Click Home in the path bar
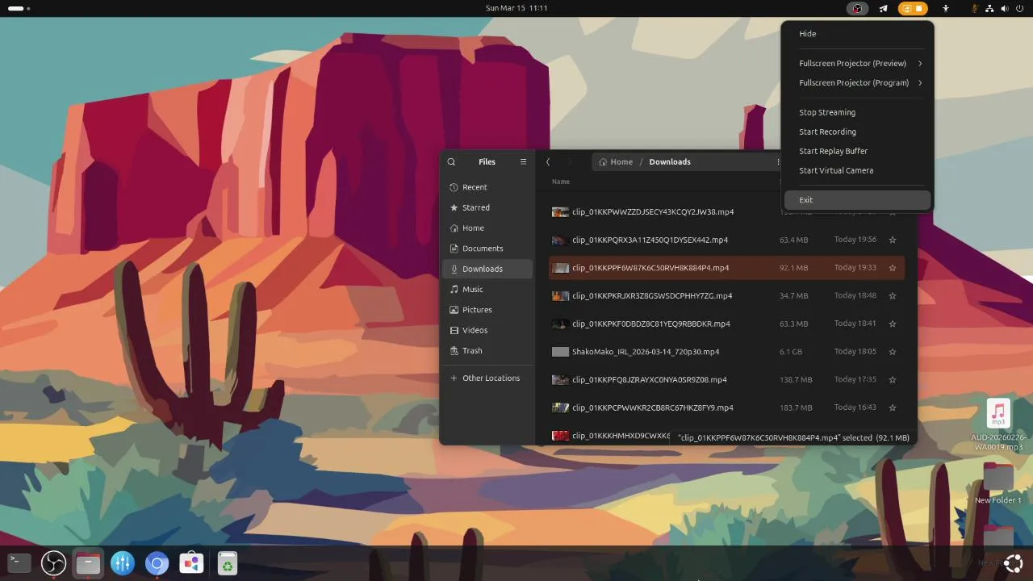The height and width of the screenshot is (581, 1033). pyautogui.click(x=616, y=161)
